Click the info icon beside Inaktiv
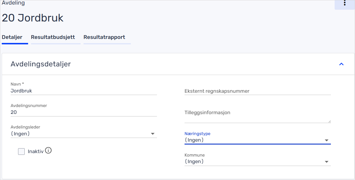 tap(48, 151)
